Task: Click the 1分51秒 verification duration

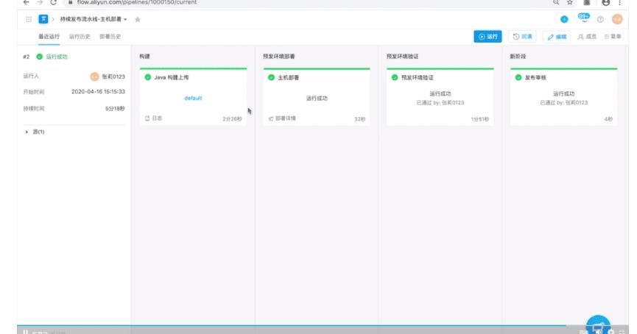Action: click(480, 119)
